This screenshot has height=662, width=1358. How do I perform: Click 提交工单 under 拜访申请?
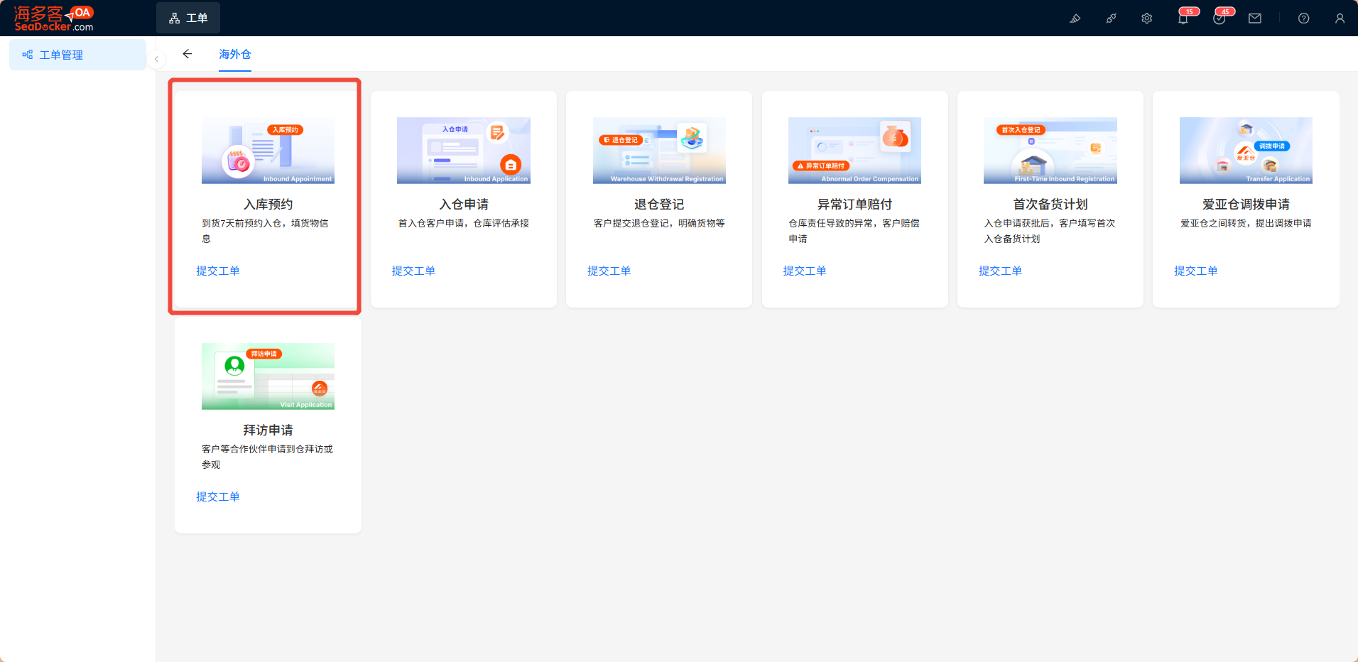pos(218,496)
